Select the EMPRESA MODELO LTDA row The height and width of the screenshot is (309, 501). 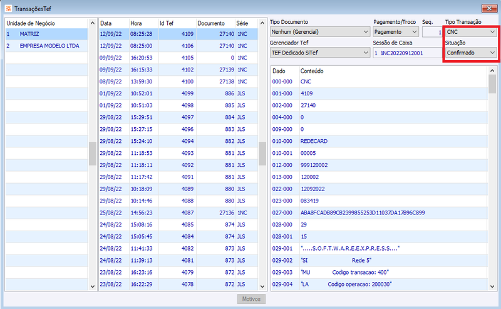click(46, 46)
